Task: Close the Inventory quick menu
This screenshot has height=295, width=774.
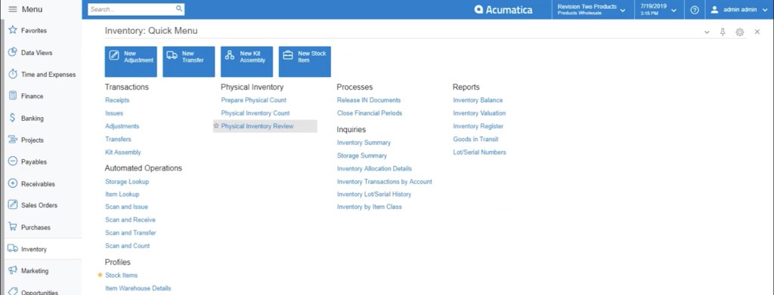Action: click(x=757, y=32)
